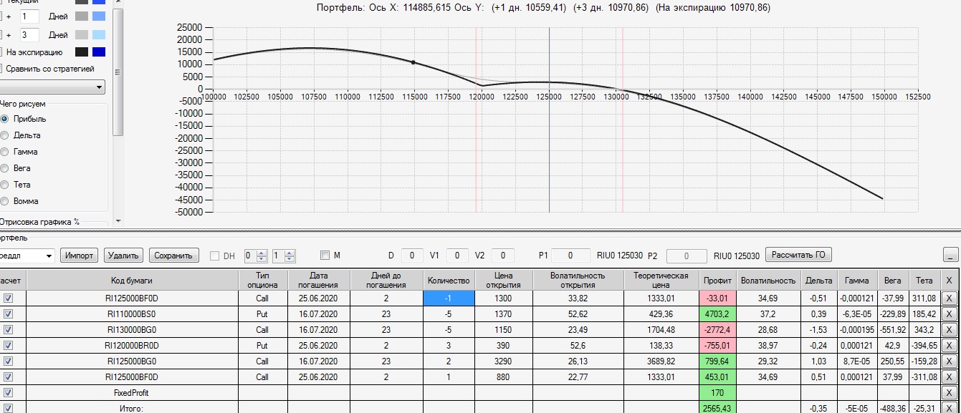Click the Удалить button

pyautogui.click(x=125, y=256)
